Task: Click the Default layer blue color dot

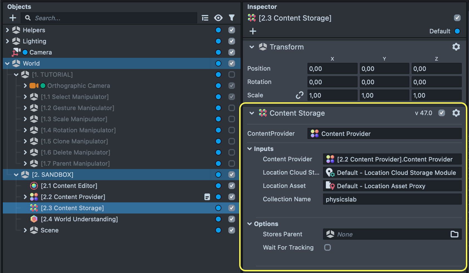Action: click(457, 31)
